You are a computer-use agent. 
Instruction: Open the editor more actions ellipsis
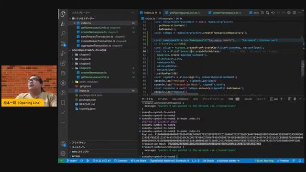click(300, 13)
